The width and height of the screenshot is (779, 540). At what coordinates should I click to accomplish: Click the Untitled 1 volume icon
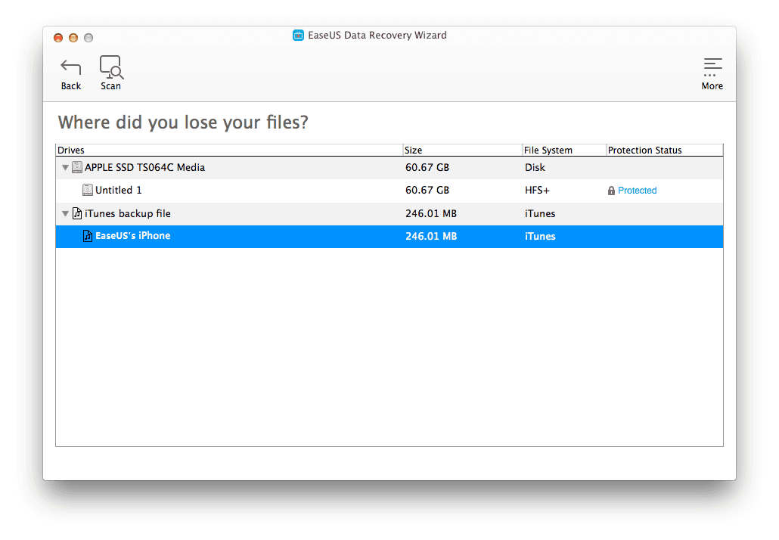click(88, 190)
